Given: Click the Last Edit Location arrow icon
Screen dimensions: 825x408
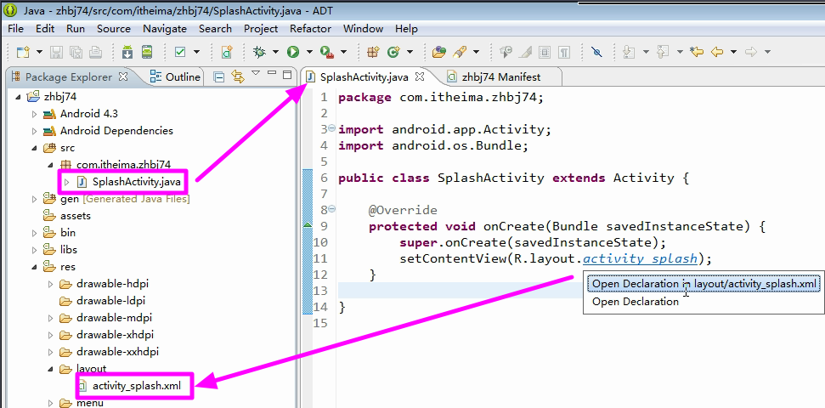Looking at the screenshot, I should (697, 52).
